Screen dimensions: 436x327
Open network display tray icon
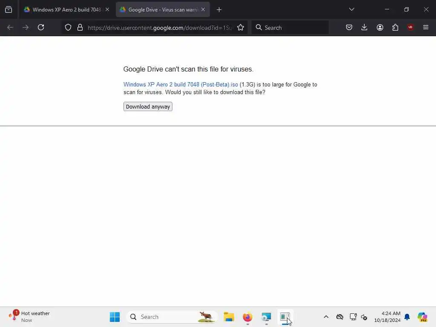(353, 317)
